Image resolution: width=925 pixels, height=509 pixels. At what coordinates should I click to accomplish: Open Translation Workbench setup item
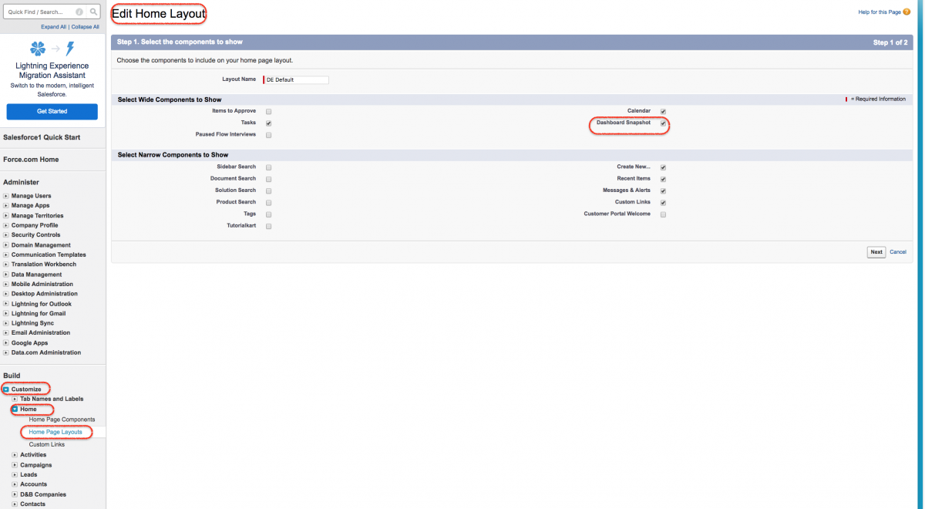[44, 265]
